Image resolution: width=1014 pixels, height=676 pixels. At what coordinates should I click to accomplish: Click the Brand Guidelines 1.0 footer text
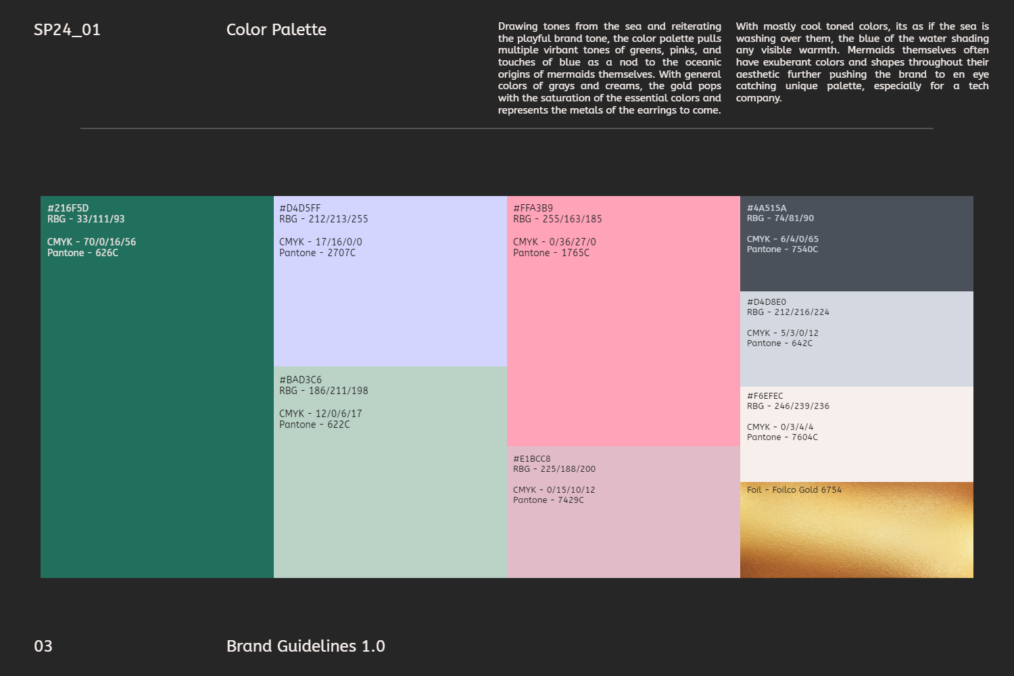click(x=306, y=646)
